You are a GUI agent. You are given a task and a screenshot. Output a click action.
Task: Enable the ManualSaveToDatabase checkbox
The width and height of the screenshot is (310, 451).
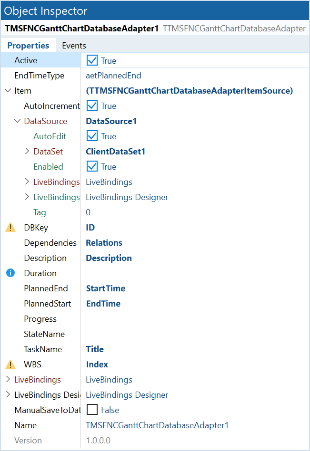coord(92,410)
